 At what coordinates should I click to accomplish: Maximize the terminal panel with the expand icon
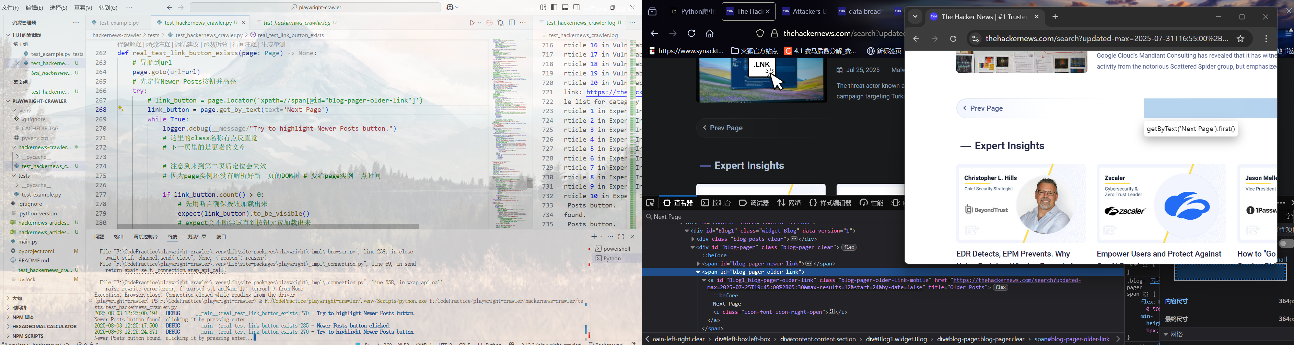coord(621,237)
